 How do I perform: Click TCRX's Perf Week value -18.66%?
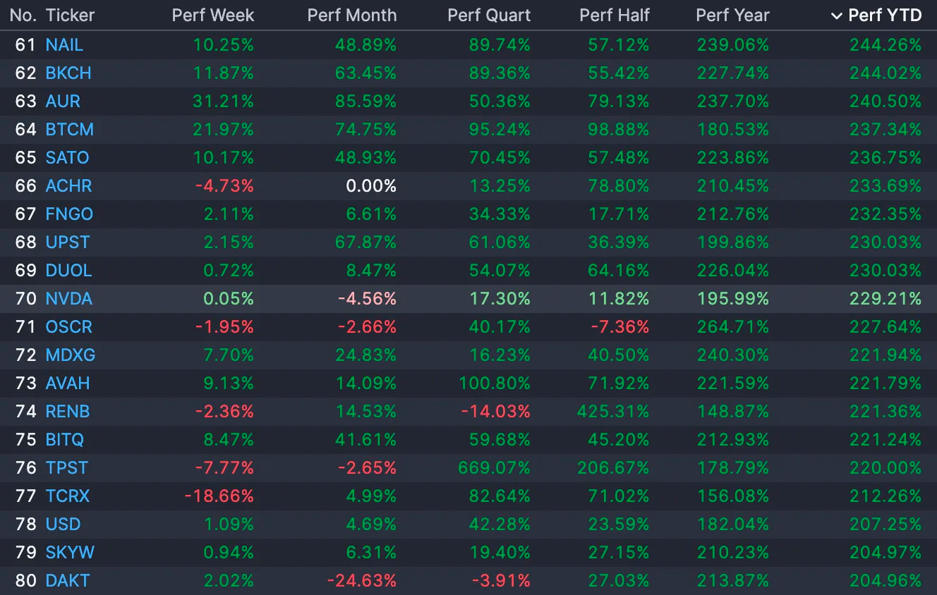[219, 496]
